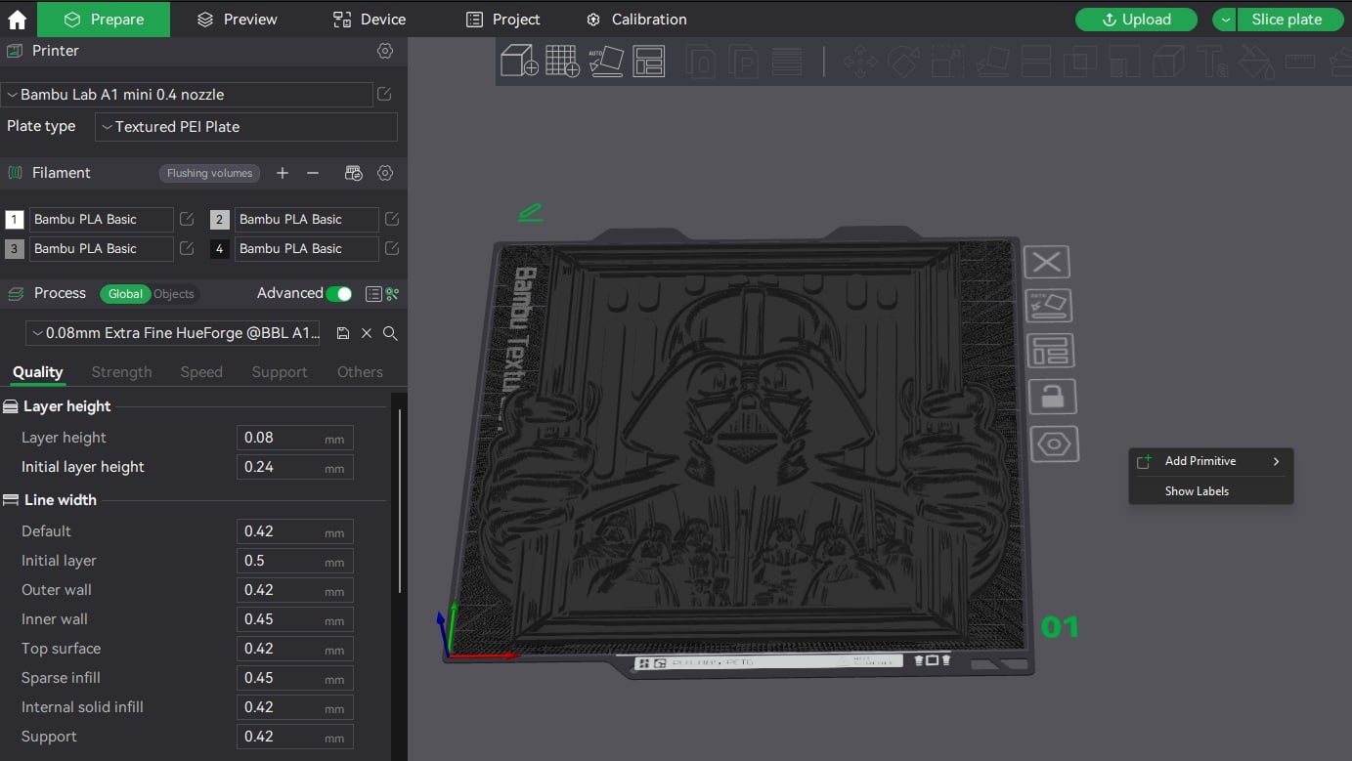Image resolution: width=1352 pixels, height=761 pixels.
Task: Open Printer settings gear icon
Action: point(385,51)
